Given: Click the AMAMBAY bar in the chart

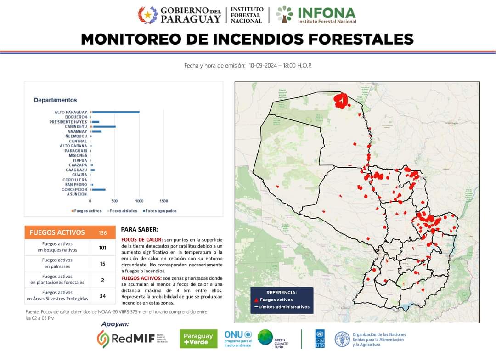Looking at the screenshot, I should click(x=96, y=132).
